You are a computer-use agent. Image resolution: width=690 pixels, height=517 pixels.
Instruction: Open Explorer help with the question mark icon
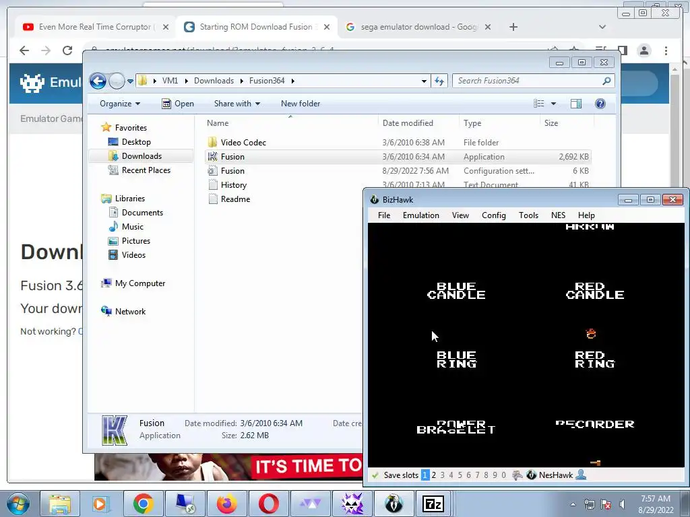pyautogui.click(x=600, y=104)
